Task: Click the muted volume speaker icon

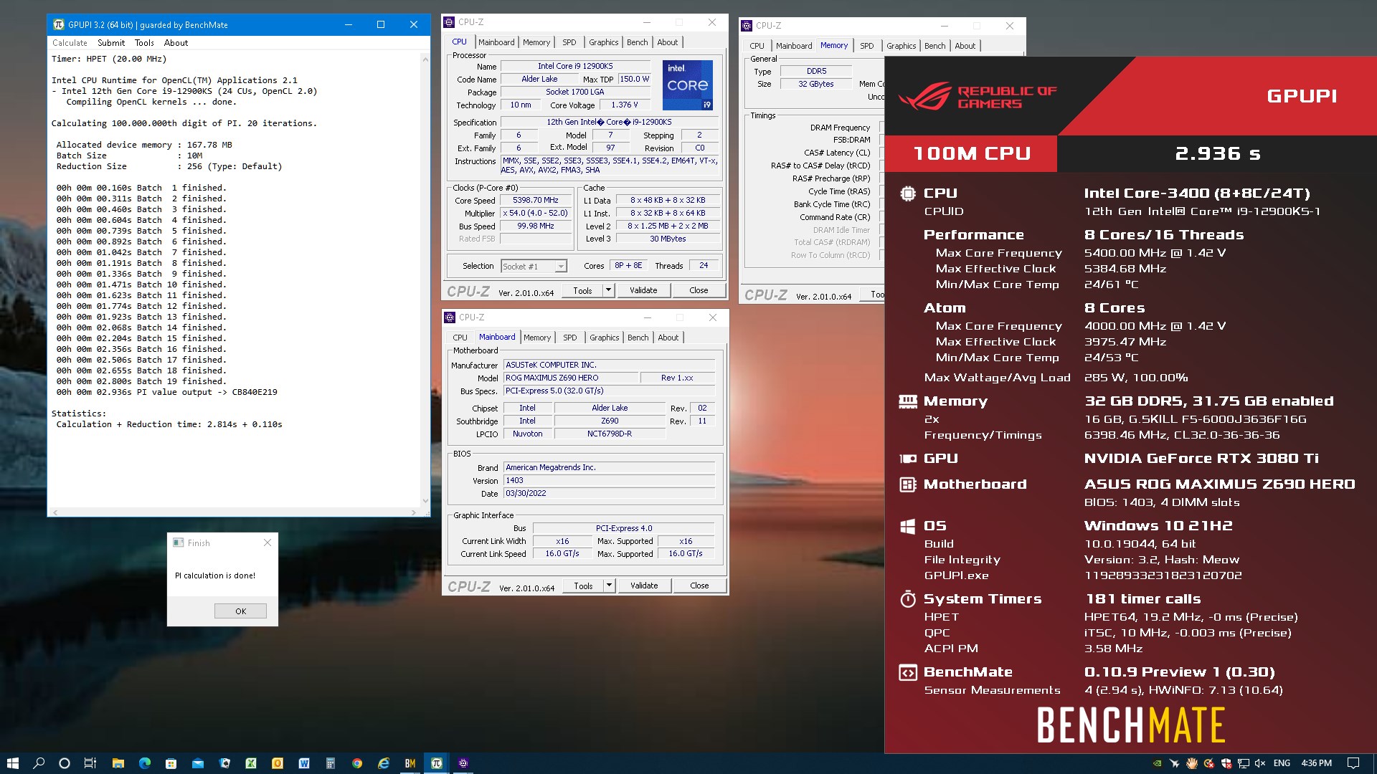Action: tap(1260, 763)
